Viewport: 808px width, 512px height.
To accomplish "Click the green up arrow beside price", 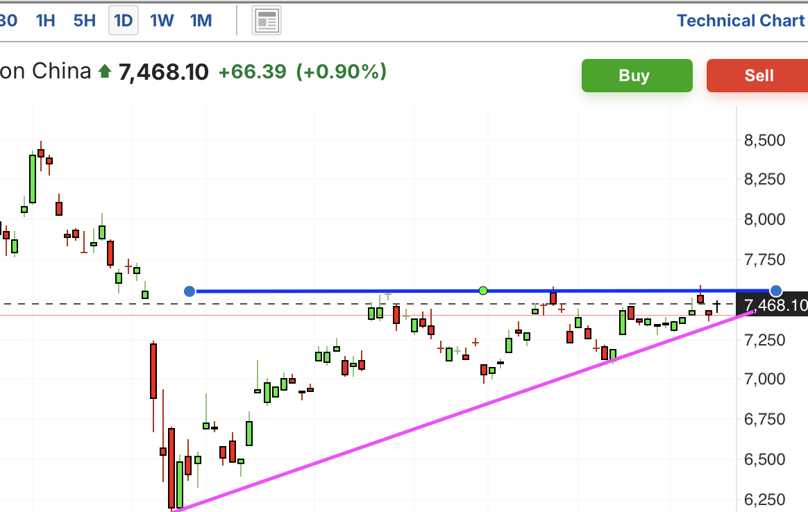I will click(105, 71).
